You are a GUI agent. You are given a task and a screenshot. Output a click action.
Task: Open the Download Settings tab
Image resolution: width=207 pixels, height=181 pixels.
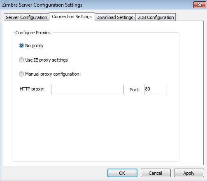click(115, 17)
